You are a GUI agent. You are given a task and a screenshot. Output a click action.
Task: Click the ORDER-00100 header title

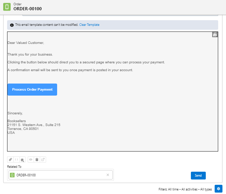point(28,8)
